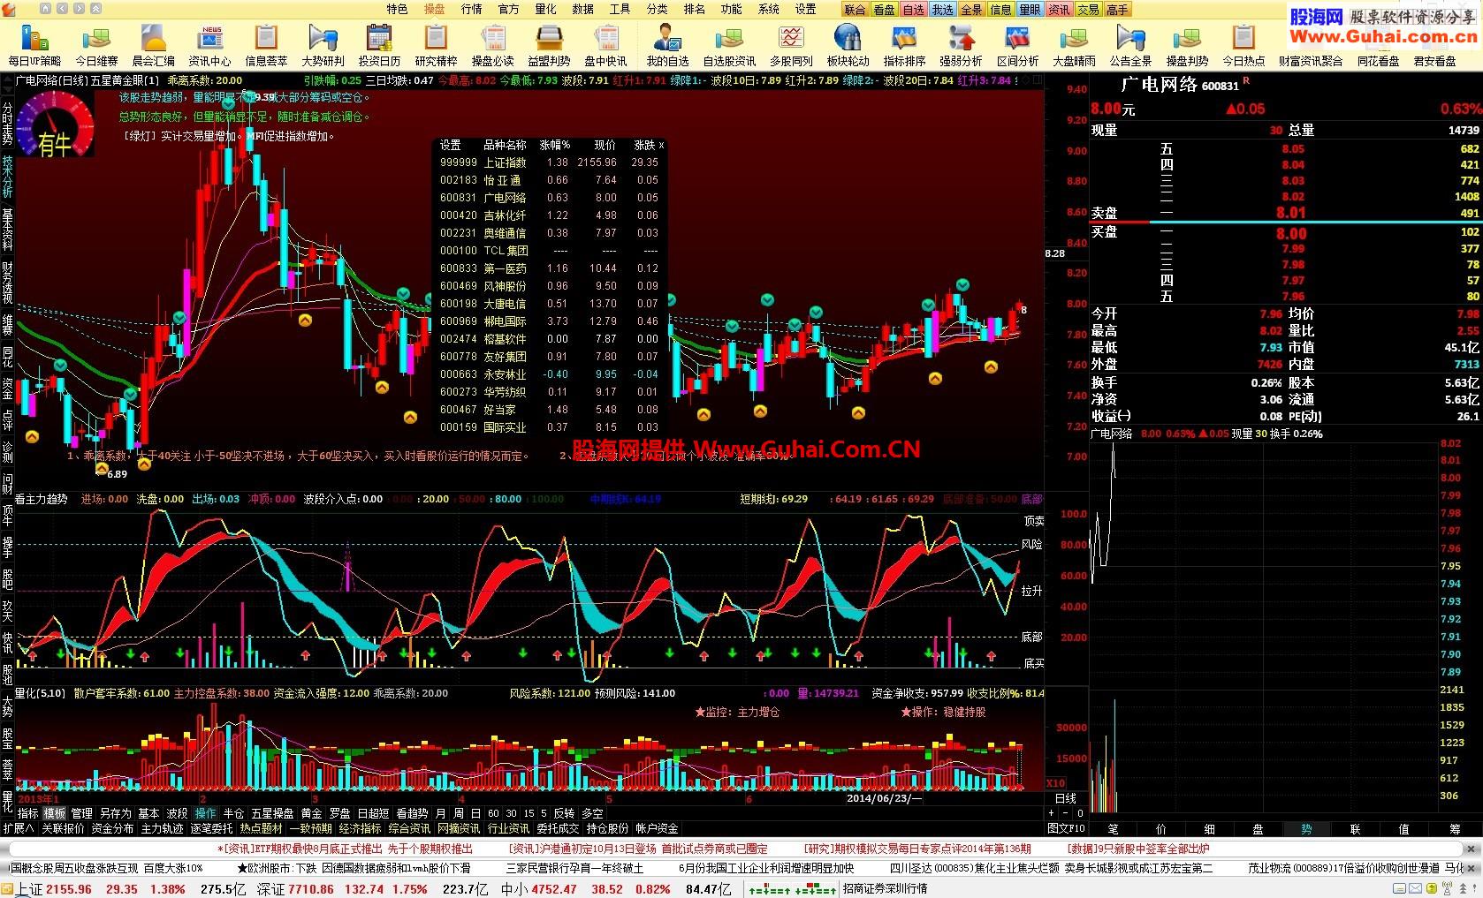
Task: Toggle the 反转 chart option
Action: pyautogui.click(x=564, y=813)
